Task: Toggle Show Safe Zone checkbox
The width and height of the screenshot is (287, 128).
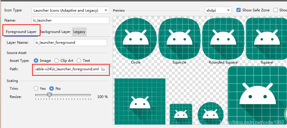Action: tap(238, 10)
